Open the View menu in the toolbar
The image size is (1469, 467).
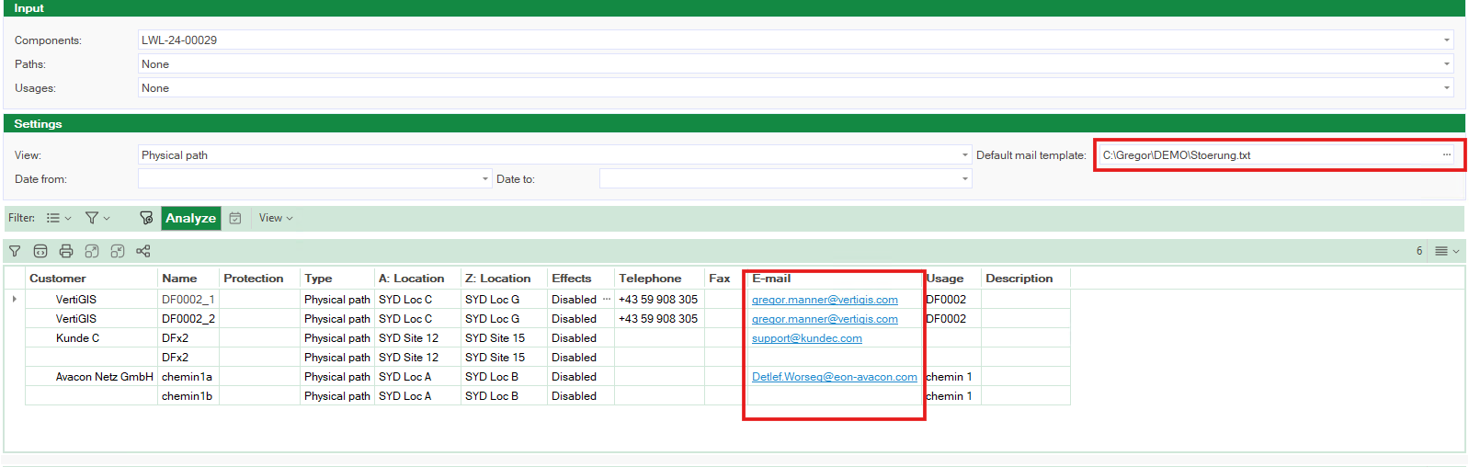[x=276, y=218]
